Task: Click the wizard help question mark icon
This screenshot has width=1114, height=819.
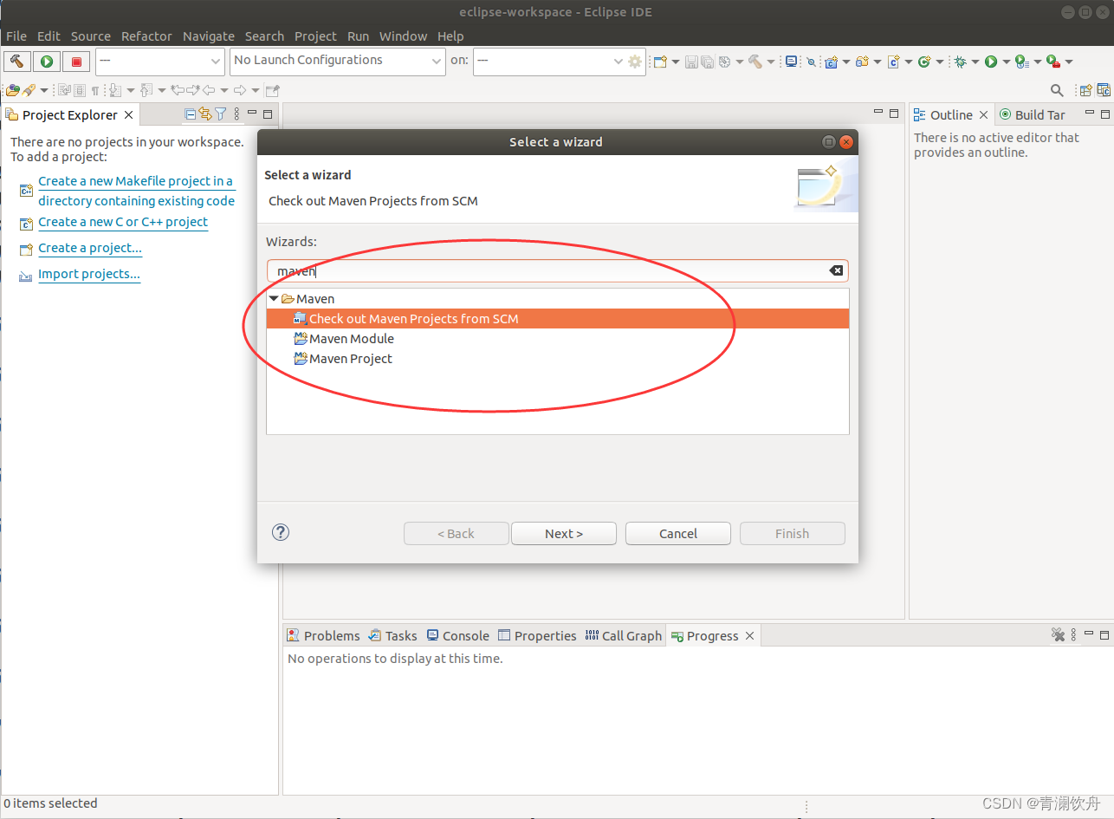Action: tap(281, 532)
